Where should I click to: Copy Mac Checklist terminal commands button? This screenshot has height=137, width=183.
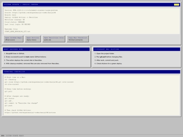(78, 39)
